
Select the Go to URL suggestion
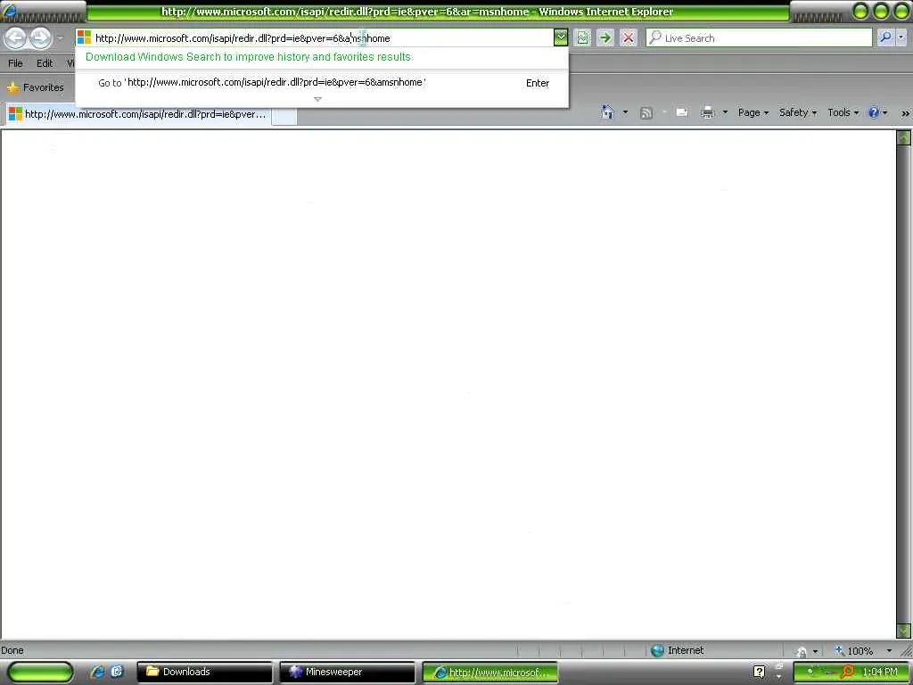[322, 83]
